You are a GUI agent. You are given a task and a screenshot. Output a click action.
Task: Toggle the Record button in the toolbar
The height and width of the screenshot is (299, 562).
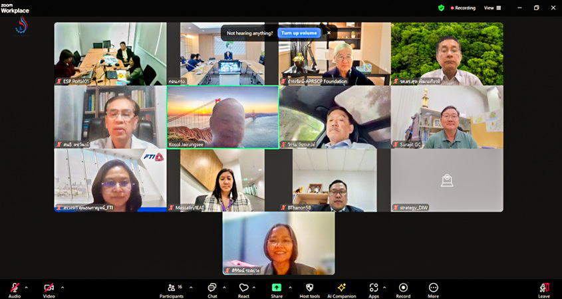tap(403, 288)
